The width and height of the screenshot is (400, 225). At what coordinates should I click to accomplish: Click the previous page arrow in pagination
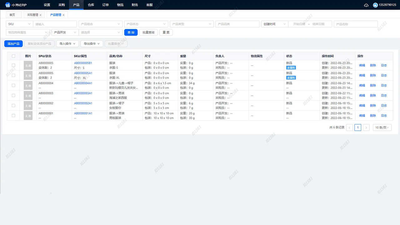349,127
